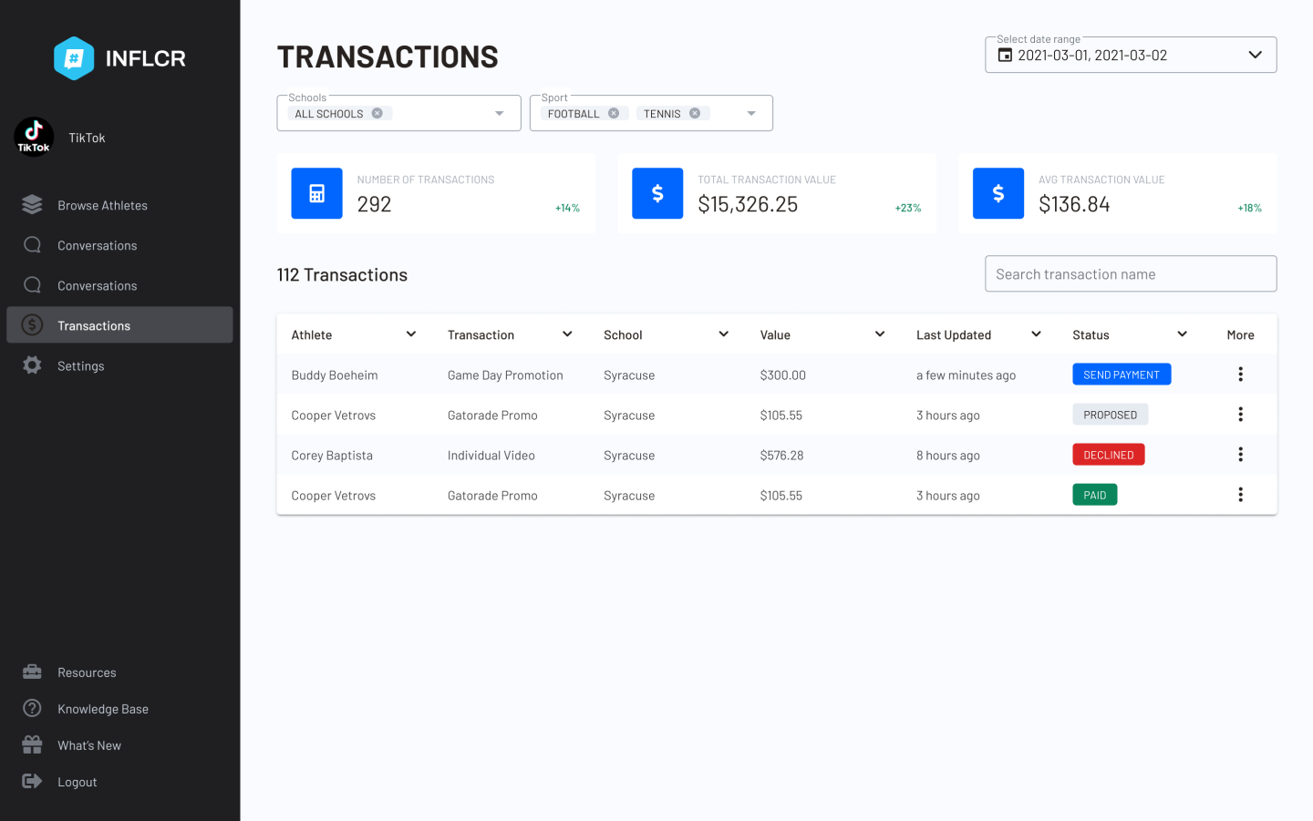Click the Individual Video transaction cell
1313x821 pixels.
[491, 456]
